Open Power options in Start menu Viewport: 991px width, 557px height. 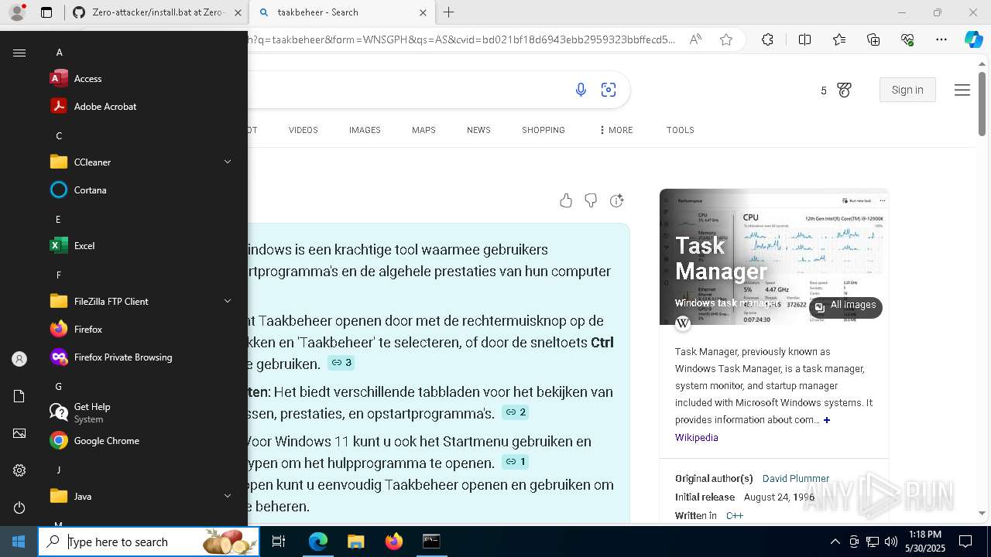(x=19, y=507)
